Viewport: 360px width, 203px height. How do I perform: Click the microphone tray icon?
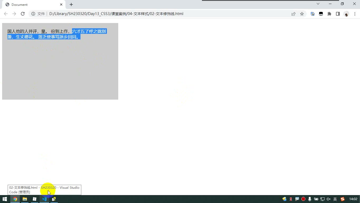pos(310,199)
